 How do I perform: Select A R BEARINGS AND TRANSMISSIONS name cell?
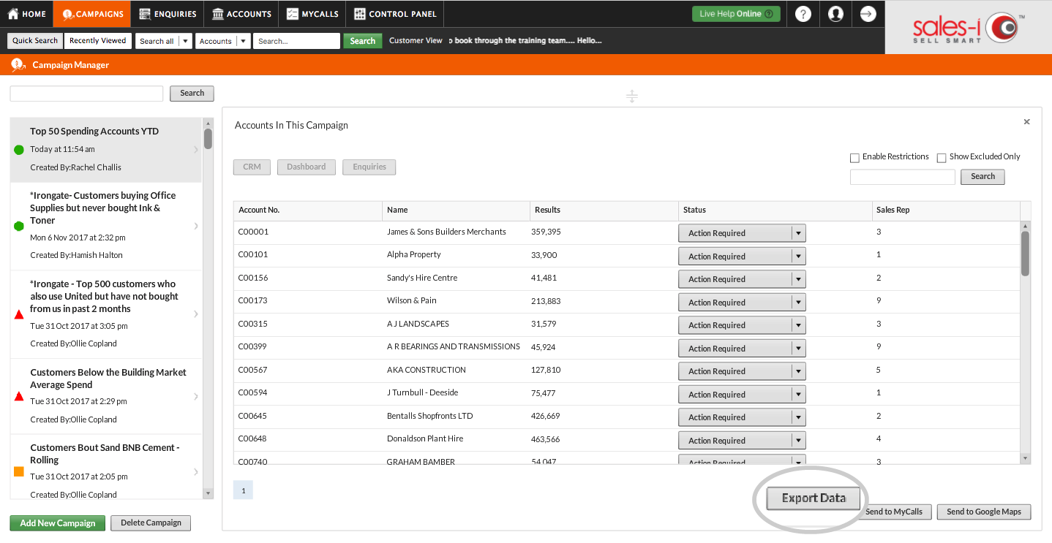pos(454,346)
